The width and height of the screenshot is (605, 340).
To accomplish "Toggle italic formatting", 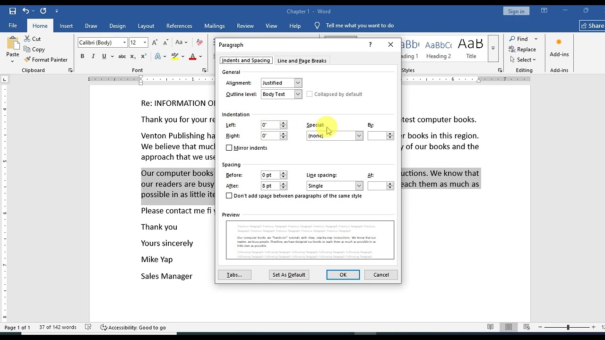I will [x=93, y=56].
